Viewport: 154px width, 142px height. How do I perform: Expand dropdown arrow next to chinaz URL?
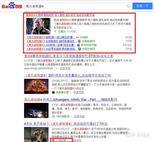pyautogui.click(x=56, y=68)
